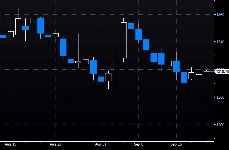Select the 1280 price axis label

click(x=220, y=125)
